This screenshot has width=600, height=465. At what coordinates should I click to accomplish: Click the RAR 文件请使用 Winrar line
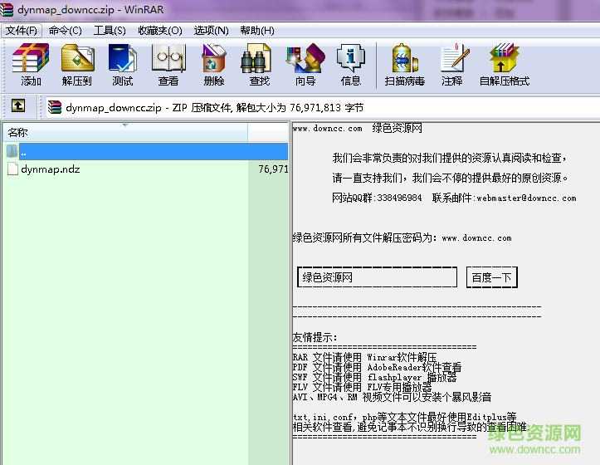pos(364,357)
